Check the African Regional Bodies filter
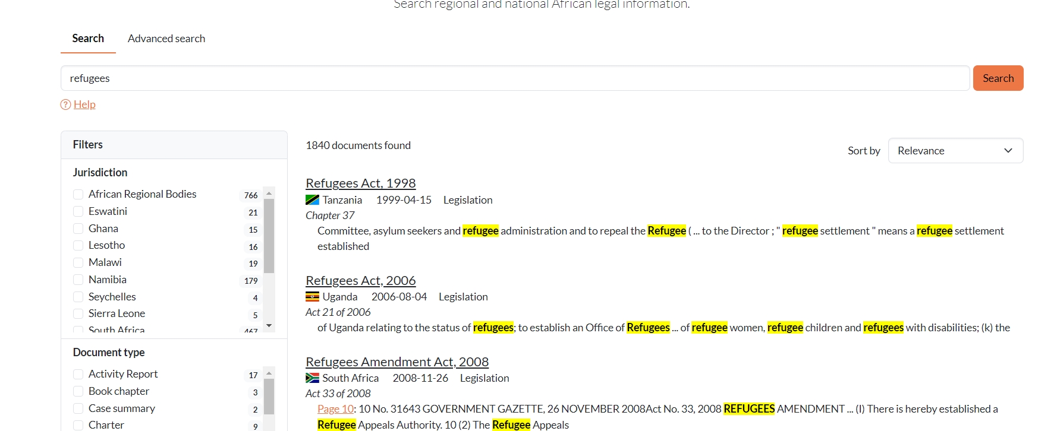The image size is (1057, 431). coord(78,194)
